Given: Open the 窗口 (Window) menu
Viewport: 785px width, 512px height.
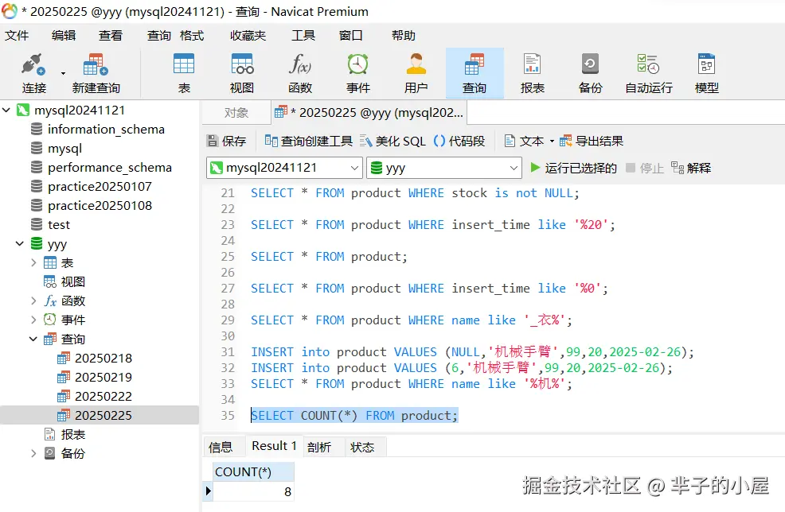Looking at the screenshot, I should [350, 36].
